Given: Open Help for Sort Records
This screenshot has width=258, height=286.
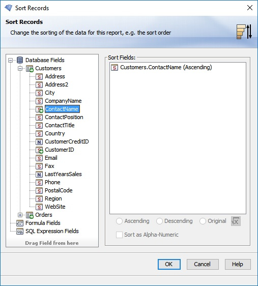Looking at the screenshot, I should click(x=238, y=264).
